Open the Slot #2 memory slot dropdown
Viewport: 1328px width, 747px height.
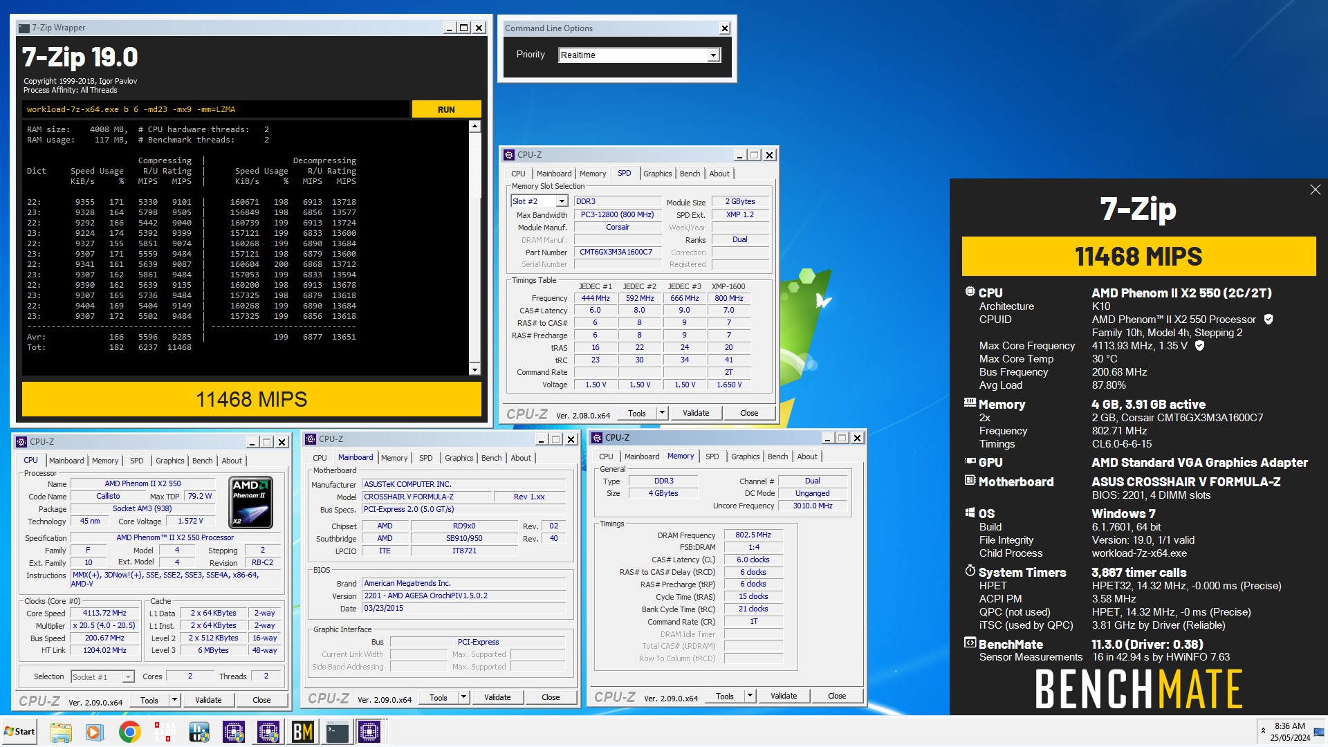pyautogui.click(x=562, y=201)
